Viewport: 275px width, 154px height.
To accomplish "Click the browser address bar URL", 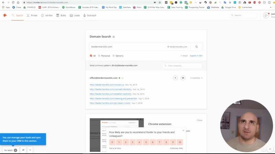I will click(x=47, y=2).
